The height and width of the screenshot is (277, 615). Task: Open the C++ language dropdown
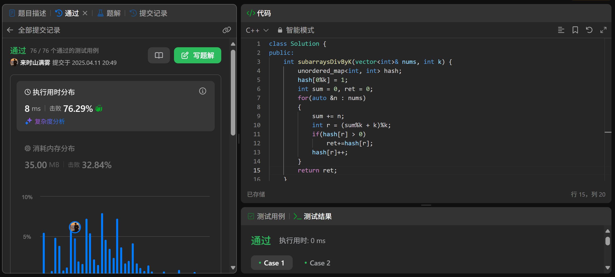[x=257, y=30]
